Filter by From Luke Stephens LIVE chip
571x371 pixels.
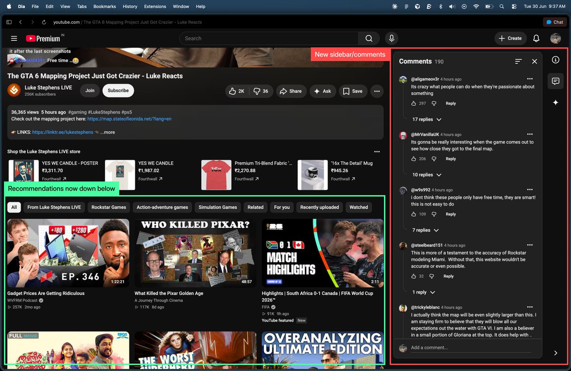(x=54, y=207)
